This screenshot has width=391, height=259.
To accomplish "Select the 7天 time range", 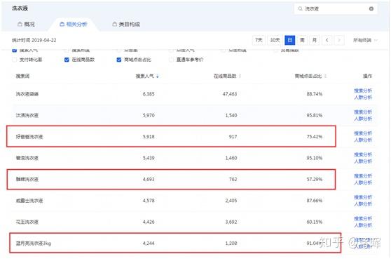I will (259, 40).
